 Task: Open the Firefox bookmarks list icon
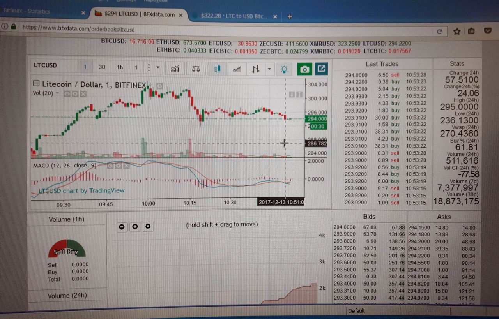coord(471,31)
